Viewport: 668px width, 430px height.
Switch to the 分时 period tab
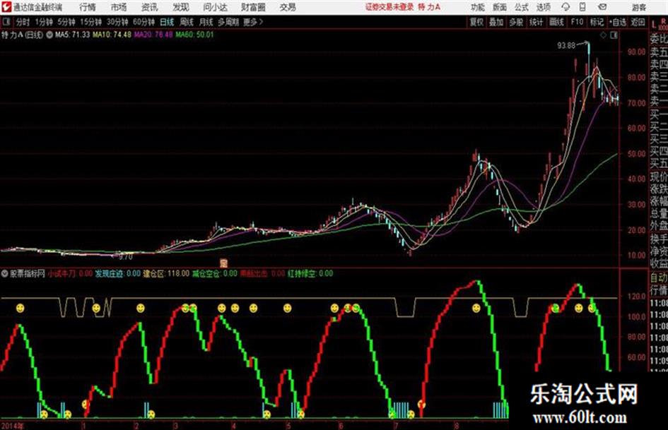pos(23,22)
